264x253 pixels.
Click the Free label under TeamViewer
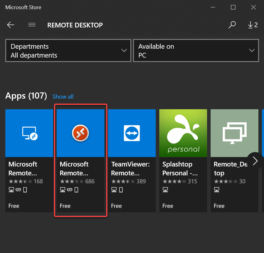coord(116,206)
